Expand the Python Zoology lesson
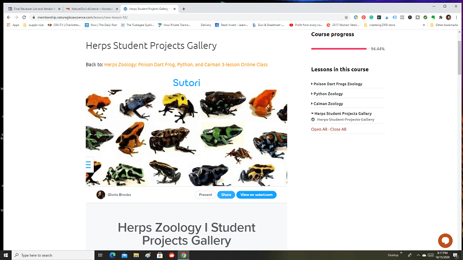Image resolution: width=463 pixels, height=260 pixels. click(327, 94)
